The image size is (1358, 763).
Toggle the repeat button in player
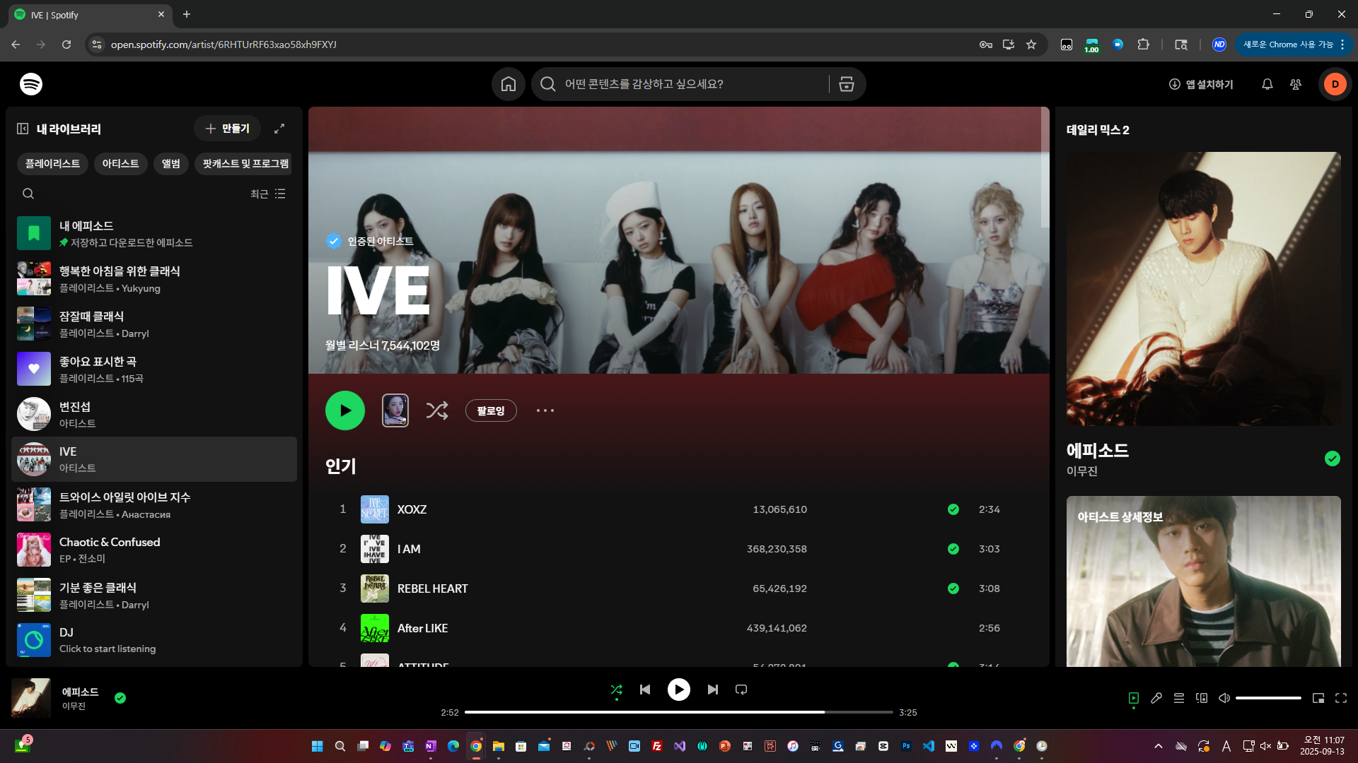tap(741, 690)
